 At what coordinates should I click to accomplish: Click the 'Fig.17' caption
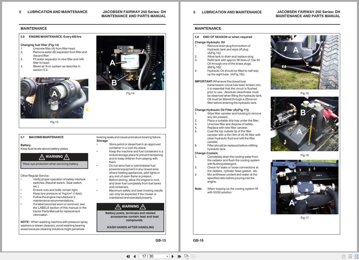[x=304, y=218]
